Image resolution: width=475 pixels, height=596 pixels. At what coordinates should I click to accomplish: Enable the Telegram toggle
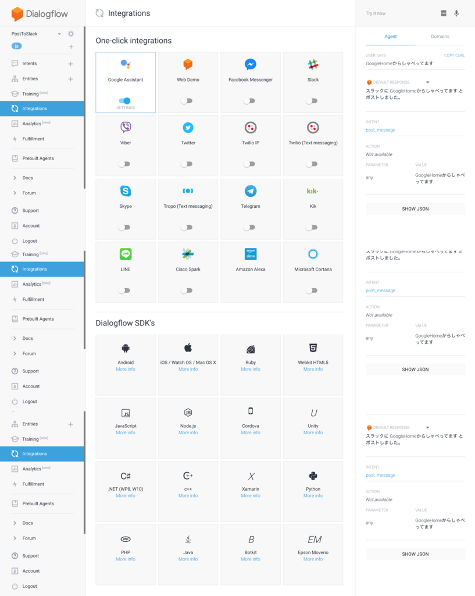coord(249,228)
